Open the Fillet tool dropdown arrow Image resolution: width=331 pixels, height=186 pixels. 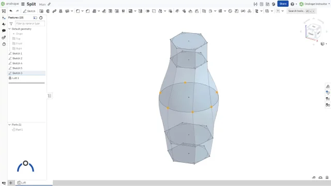(x=83, y=11)
